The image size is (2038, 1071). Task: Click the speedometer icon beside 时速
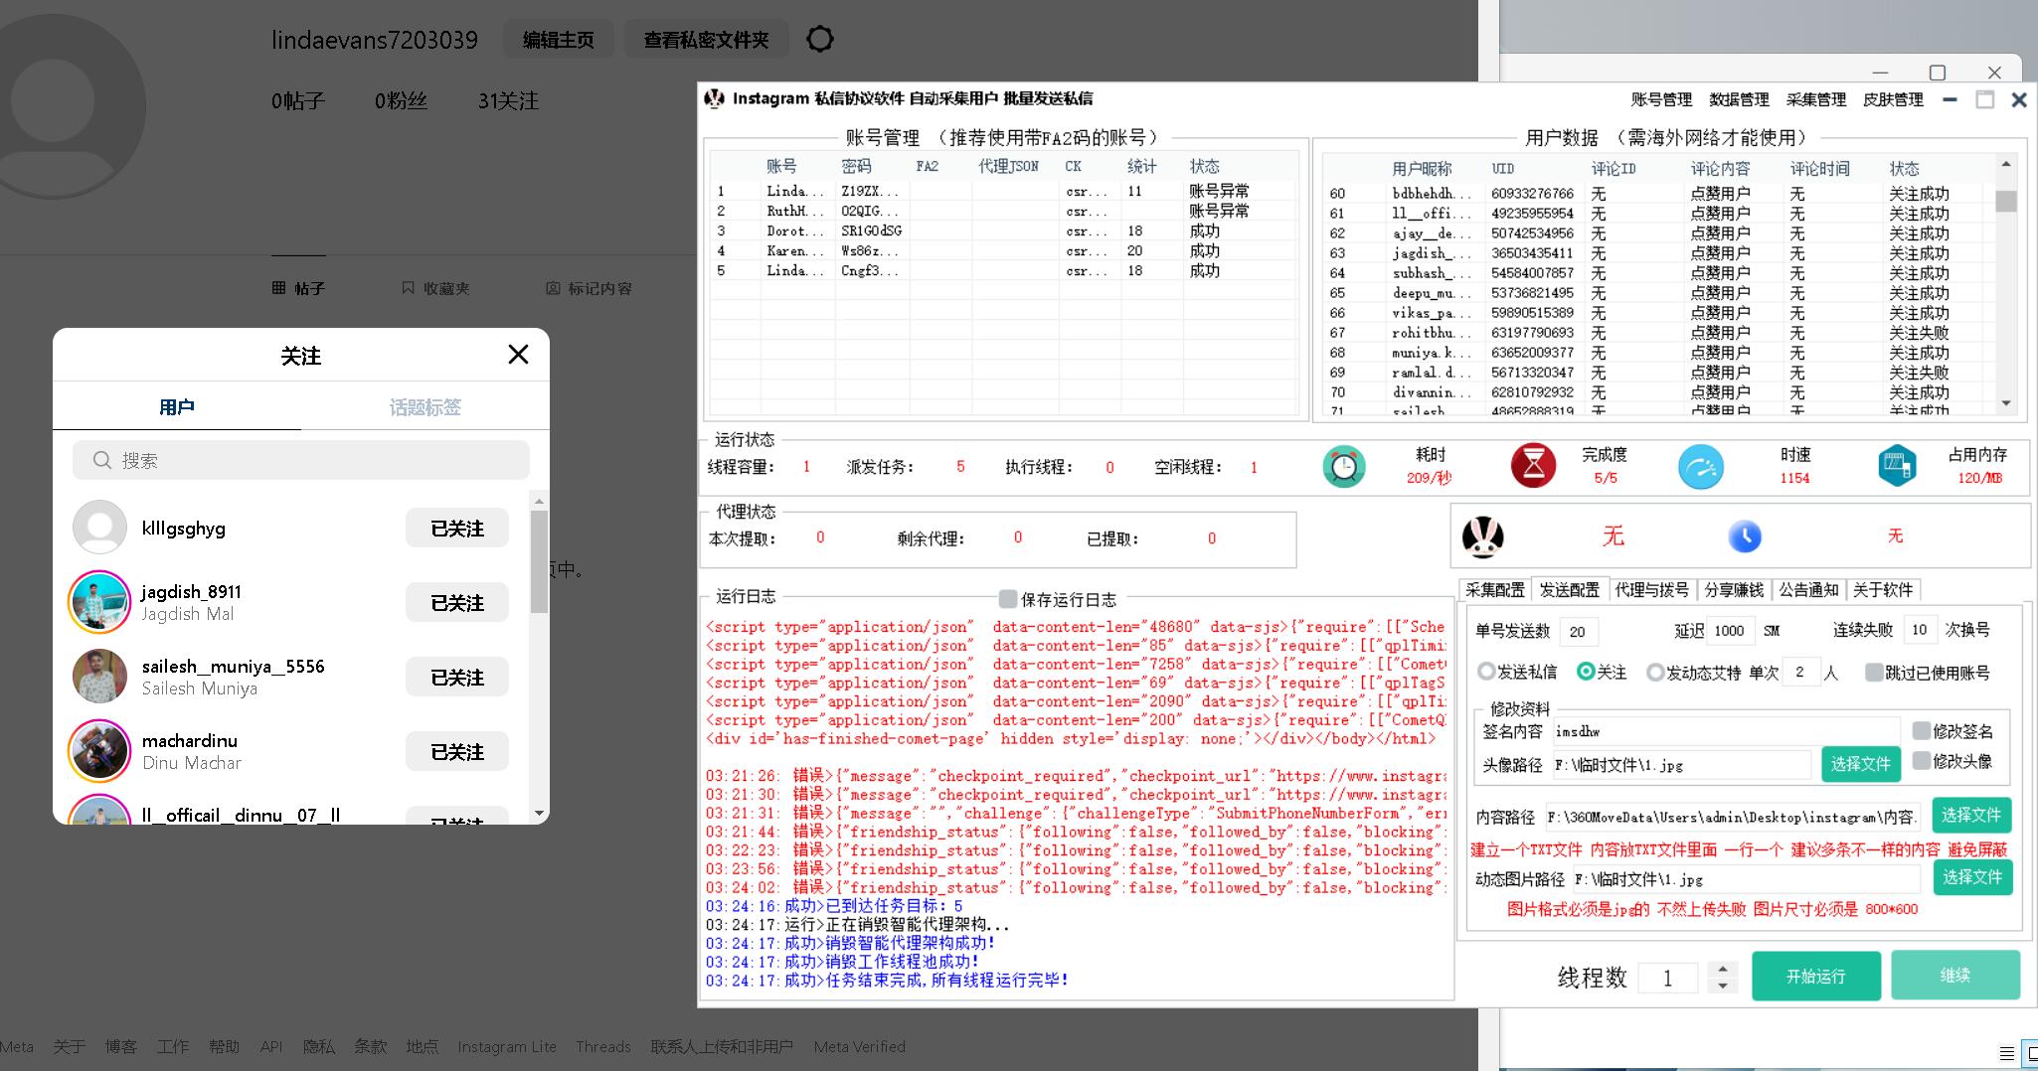[1700, 467]
